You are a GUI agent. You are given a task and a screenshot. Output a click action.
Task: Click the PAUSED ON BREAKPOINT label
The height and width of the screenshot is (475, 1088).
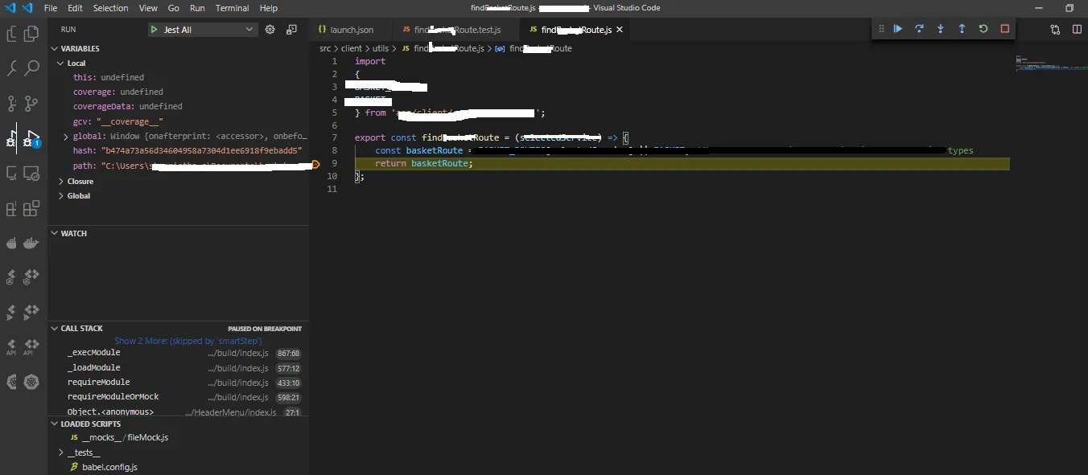point(265,329)
